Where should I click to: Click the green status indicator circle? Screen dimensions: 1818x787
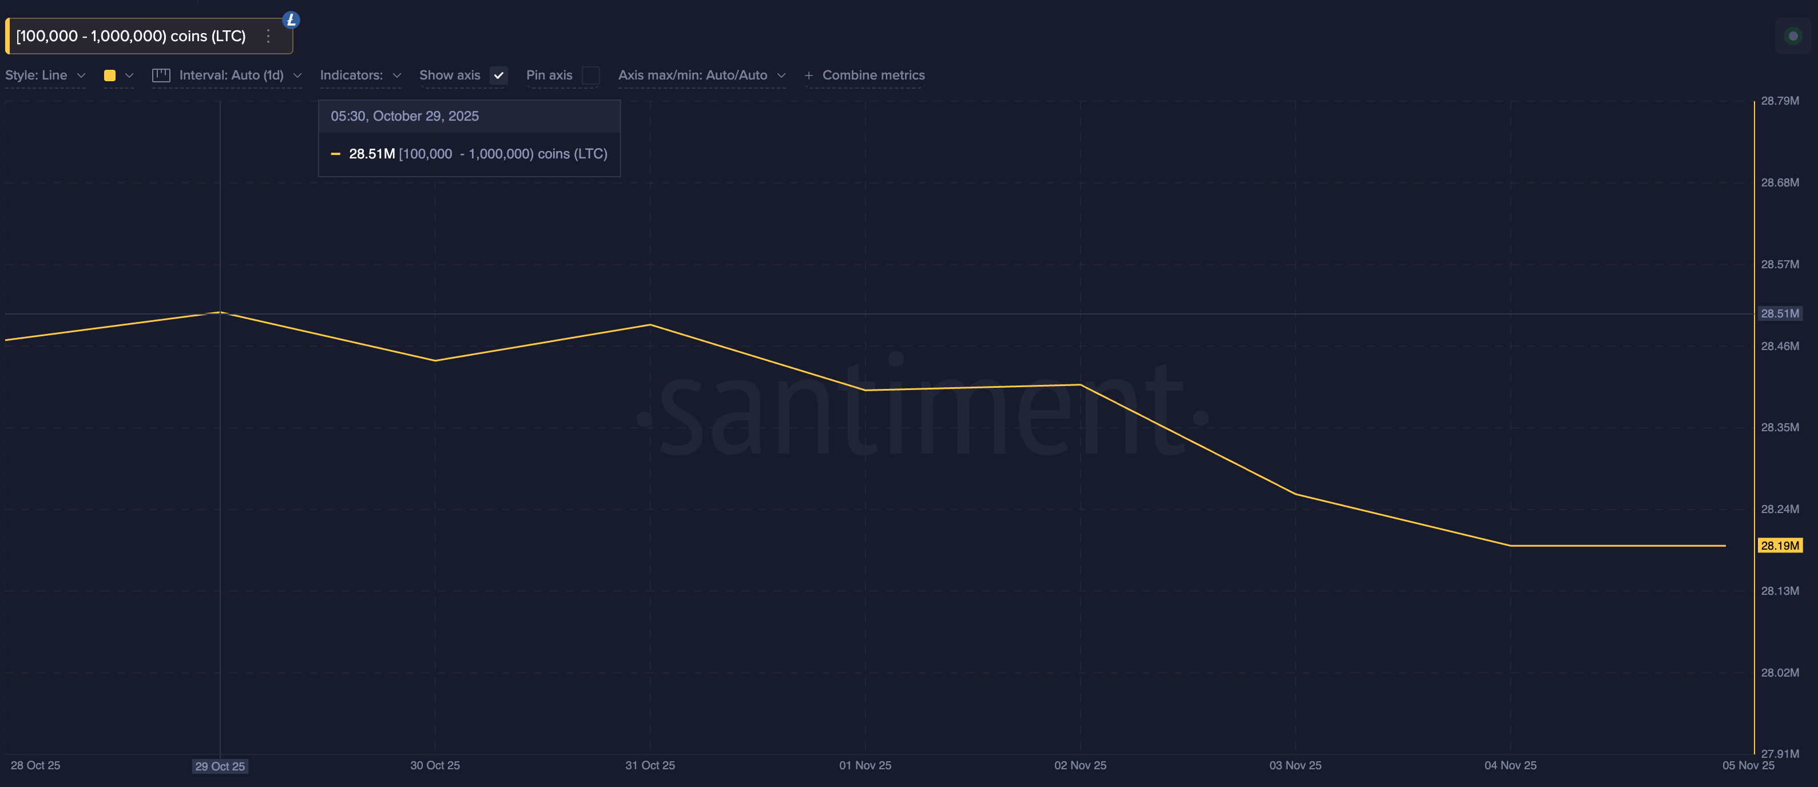(1793, 36)
